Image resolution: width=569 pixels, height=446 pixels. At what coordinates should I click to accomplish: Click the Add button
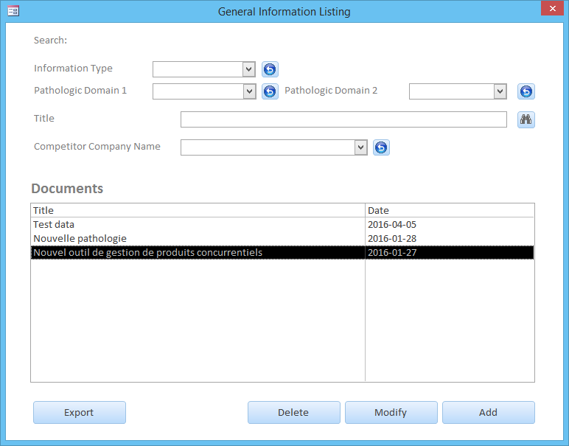(x=489, y=413)
